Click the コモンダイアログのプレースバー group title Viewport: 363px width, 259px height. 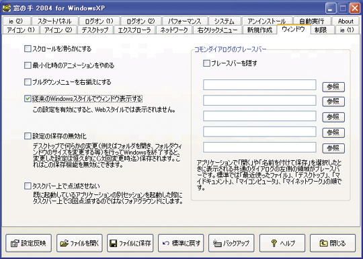point(230,49)
